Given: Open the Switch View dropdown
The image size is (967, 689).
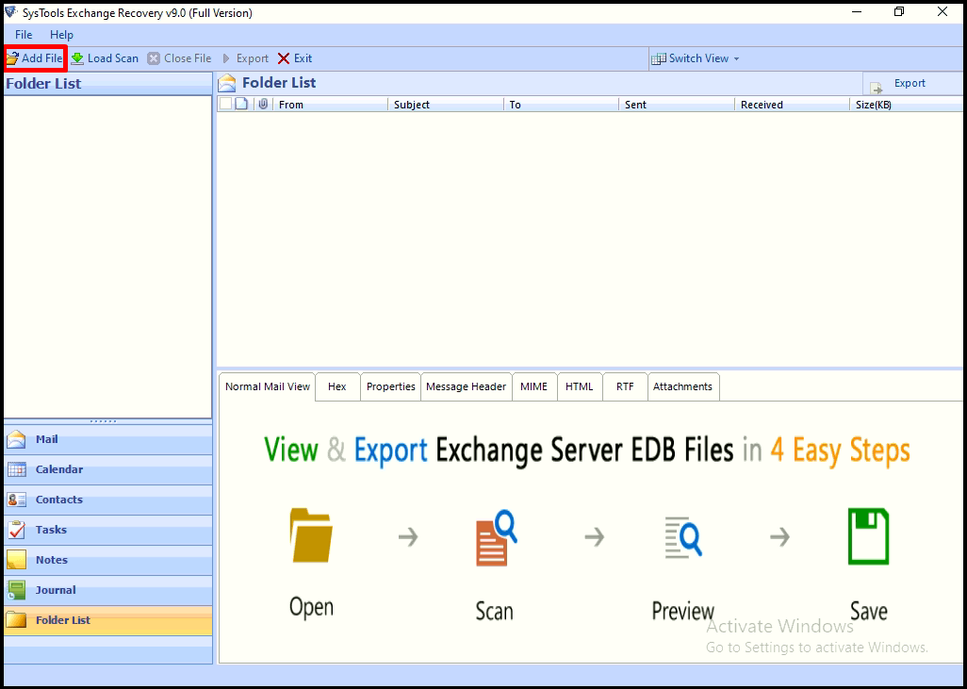Looking at the screenshot, I should pos(695,58).
